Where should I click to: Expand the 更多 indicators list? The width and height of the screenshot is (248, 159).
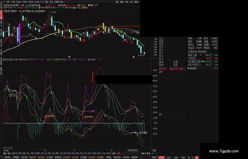click(x=114, y=153)
